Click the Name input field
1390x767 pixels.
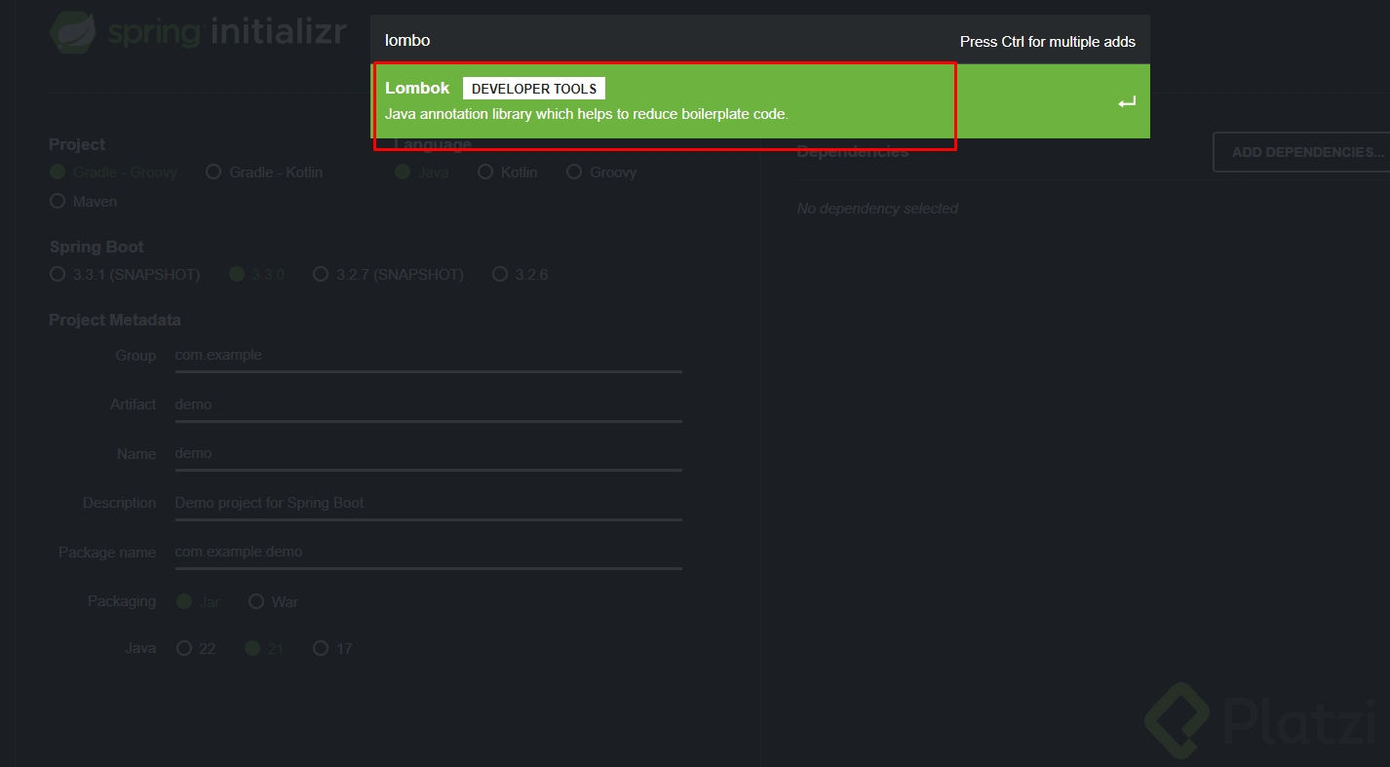428,453
